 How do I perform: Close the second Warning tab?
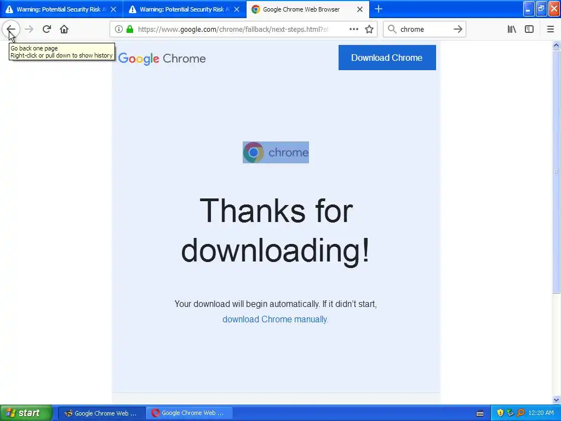[237, 9]
